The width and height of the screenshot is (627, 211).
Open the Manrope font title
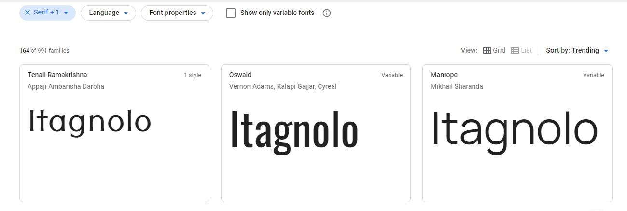pyautogui.click(x=444, y=75)
